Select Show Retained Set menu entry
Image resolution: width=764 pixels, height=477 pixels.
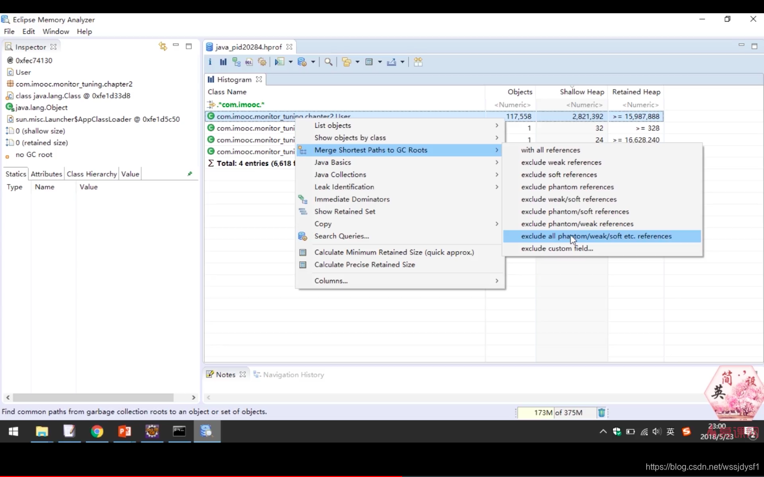400,211
